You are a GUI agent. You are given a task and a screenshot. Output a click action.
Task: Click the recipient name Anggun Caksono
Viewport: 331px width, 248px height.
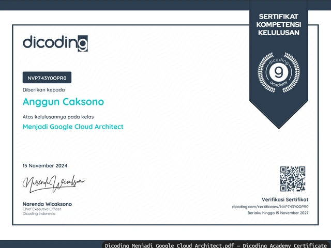tap(63, 102)
